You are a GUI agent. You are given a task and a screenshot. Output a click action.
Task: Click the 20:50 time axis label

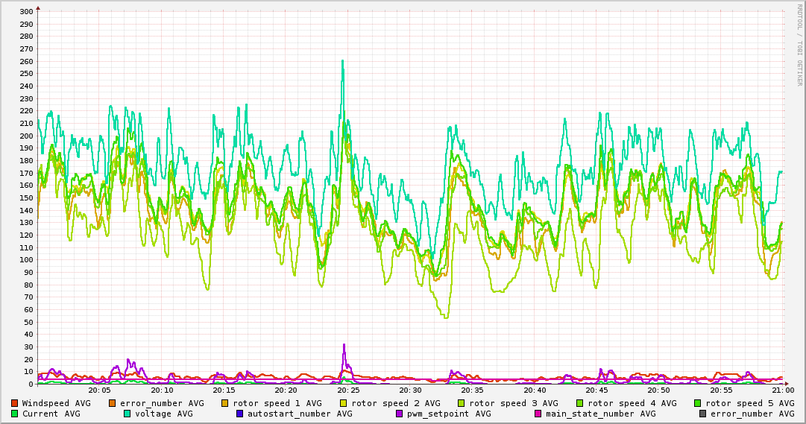coord(659,390)
